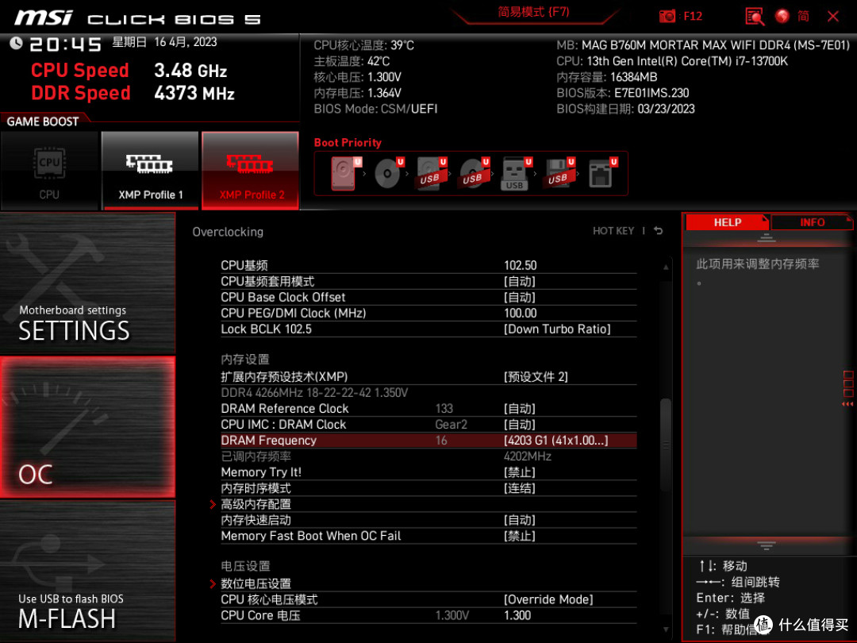The height and width of the screenshot is (643, 857).
Task: Click the HOT KEY label
Action: (613, 231)
